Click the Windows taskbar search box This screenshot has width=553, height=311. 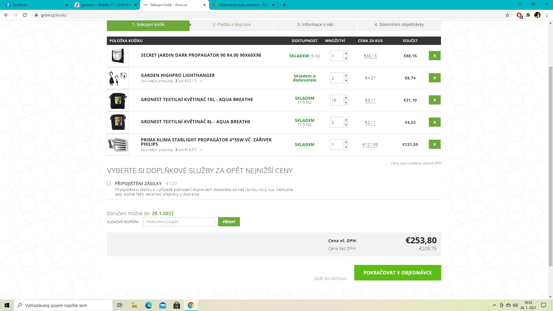pos(63,305)
